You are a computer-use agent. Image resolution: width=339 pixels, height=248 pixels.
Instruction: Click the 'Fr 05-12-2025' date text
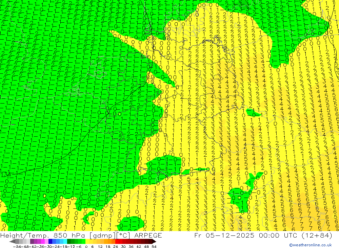tap(224, 235)
